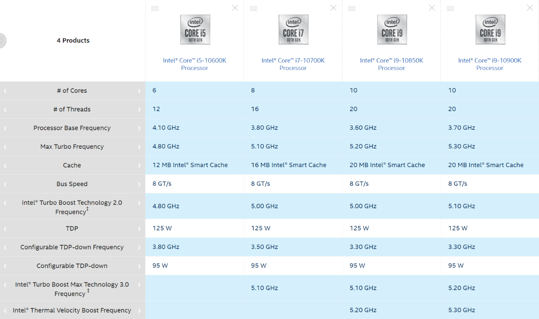Select the Processor Base Frequency label

pyautogui.click(x=72, y=128)
